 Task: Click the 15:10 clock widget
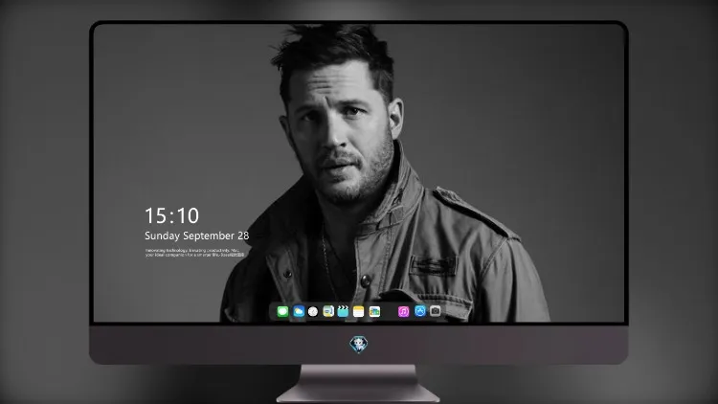[x=172, y=215]
